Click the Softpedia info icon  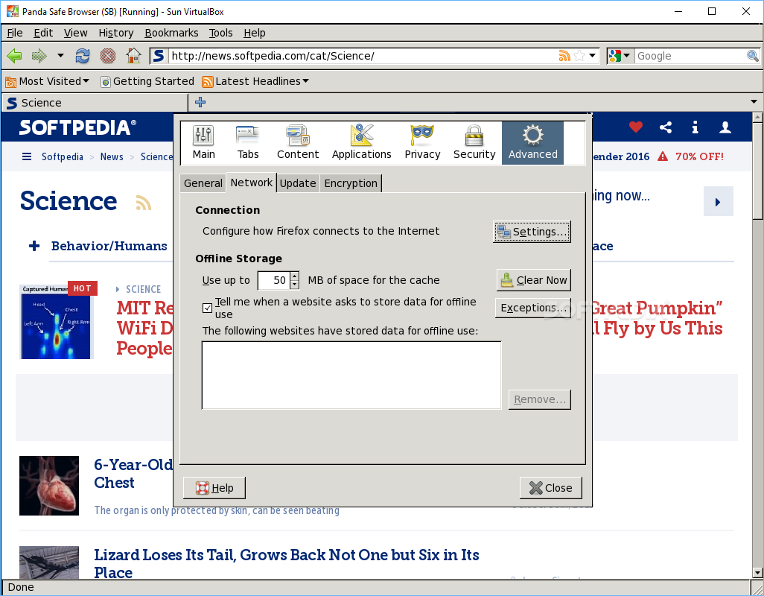click(x=695, y=127)
